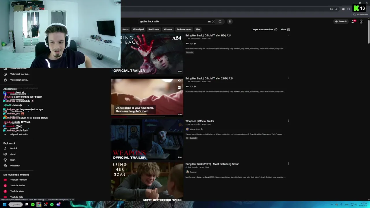Screen dimensions: 370x208
Task: Click the Warner Bros. channel avatar
Action: (x=187, y=129)
